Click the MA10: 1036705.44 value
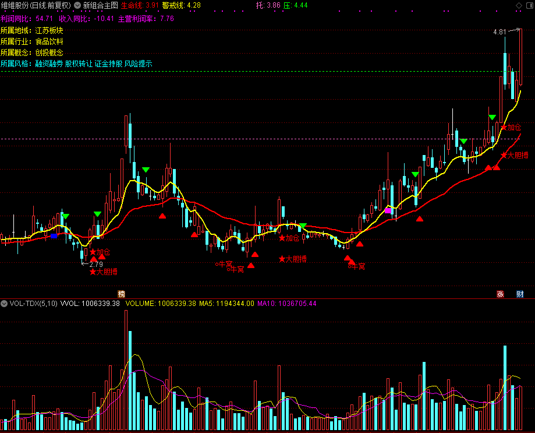The image size is (535, 433). [x=286, y=304]
